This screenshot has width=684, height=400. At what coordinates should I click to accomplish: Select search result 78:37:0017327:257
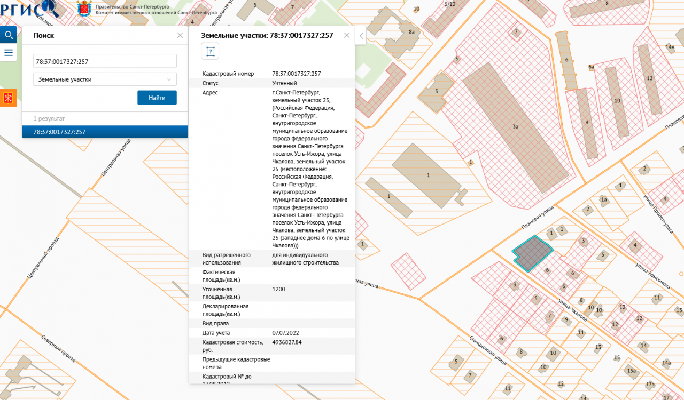105,132
